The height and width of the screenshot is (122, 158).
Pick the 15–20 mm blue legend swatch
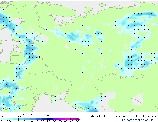(x=39, y=119)
